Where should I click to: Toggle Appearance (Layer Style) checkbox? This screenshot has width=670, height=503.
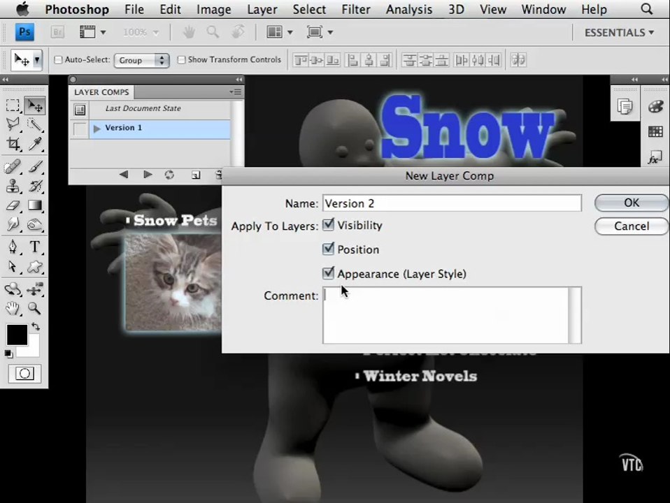tap(328, 273)
